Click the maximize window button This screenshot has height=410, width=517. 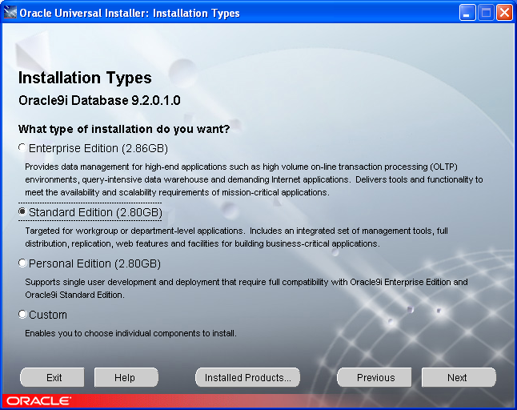click(x=486, y=13)
